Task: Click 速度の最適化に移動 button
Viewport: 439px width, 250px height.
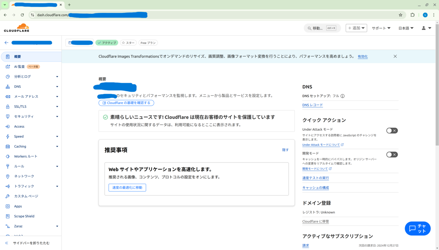Action: 127,187
